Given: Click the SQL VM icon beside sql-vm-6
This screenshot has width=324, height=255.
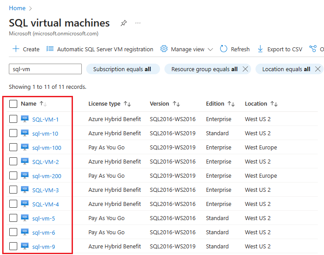Looking at the screenshot, I should click(x=25, y=232).
